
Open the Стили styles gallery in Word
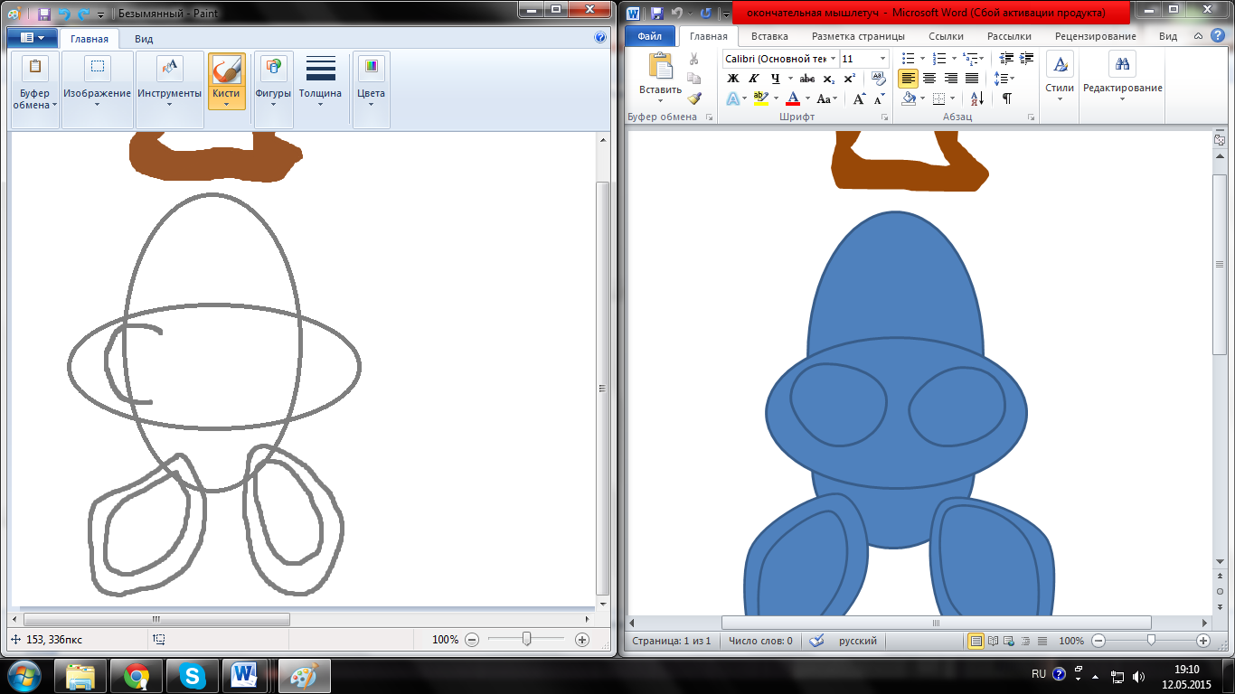[1060, 77]
